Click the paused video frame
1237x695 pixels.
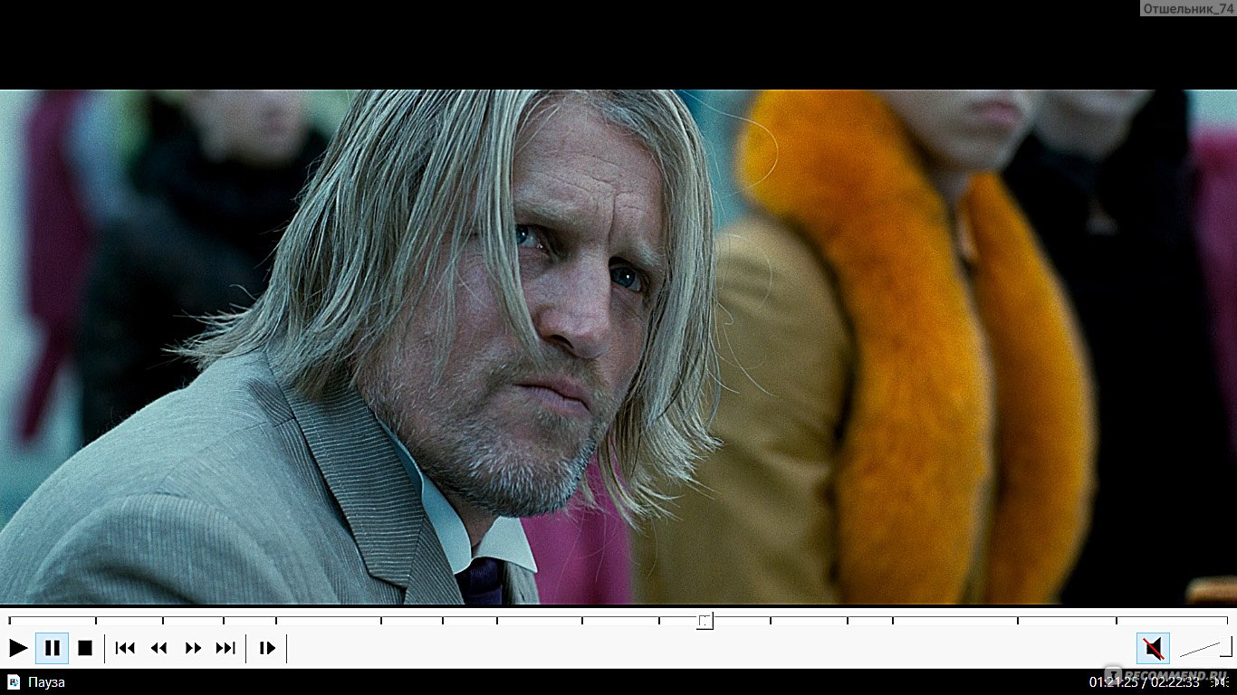tap(618, 347)
